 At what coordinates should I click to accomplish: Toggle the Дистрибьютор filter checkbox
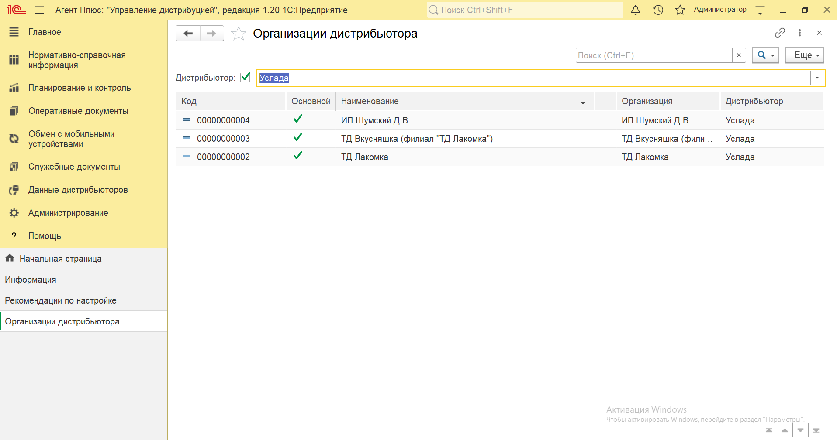click(246, 77)
